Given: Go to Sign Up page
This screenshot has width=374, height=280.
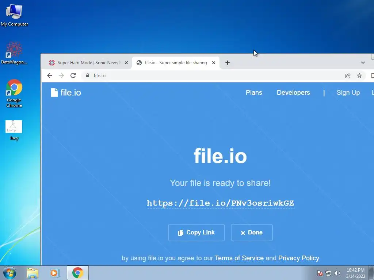Looking at the screenshot, I should (348, 93).
